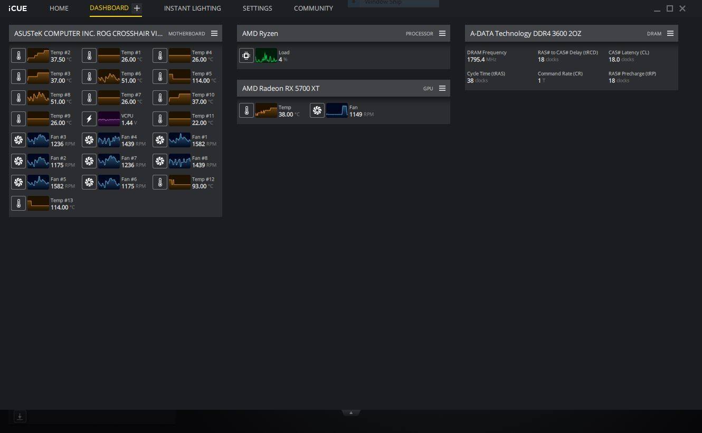Select the Temp #3 thermometer icon
The height and width of the screenshot is (433, 702).
(x=18, y=77)
